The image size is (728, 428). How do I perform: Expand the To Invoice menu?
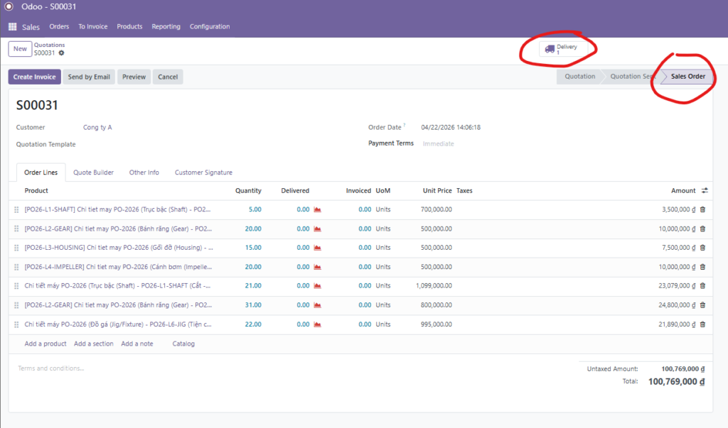(x=93, y=27)
